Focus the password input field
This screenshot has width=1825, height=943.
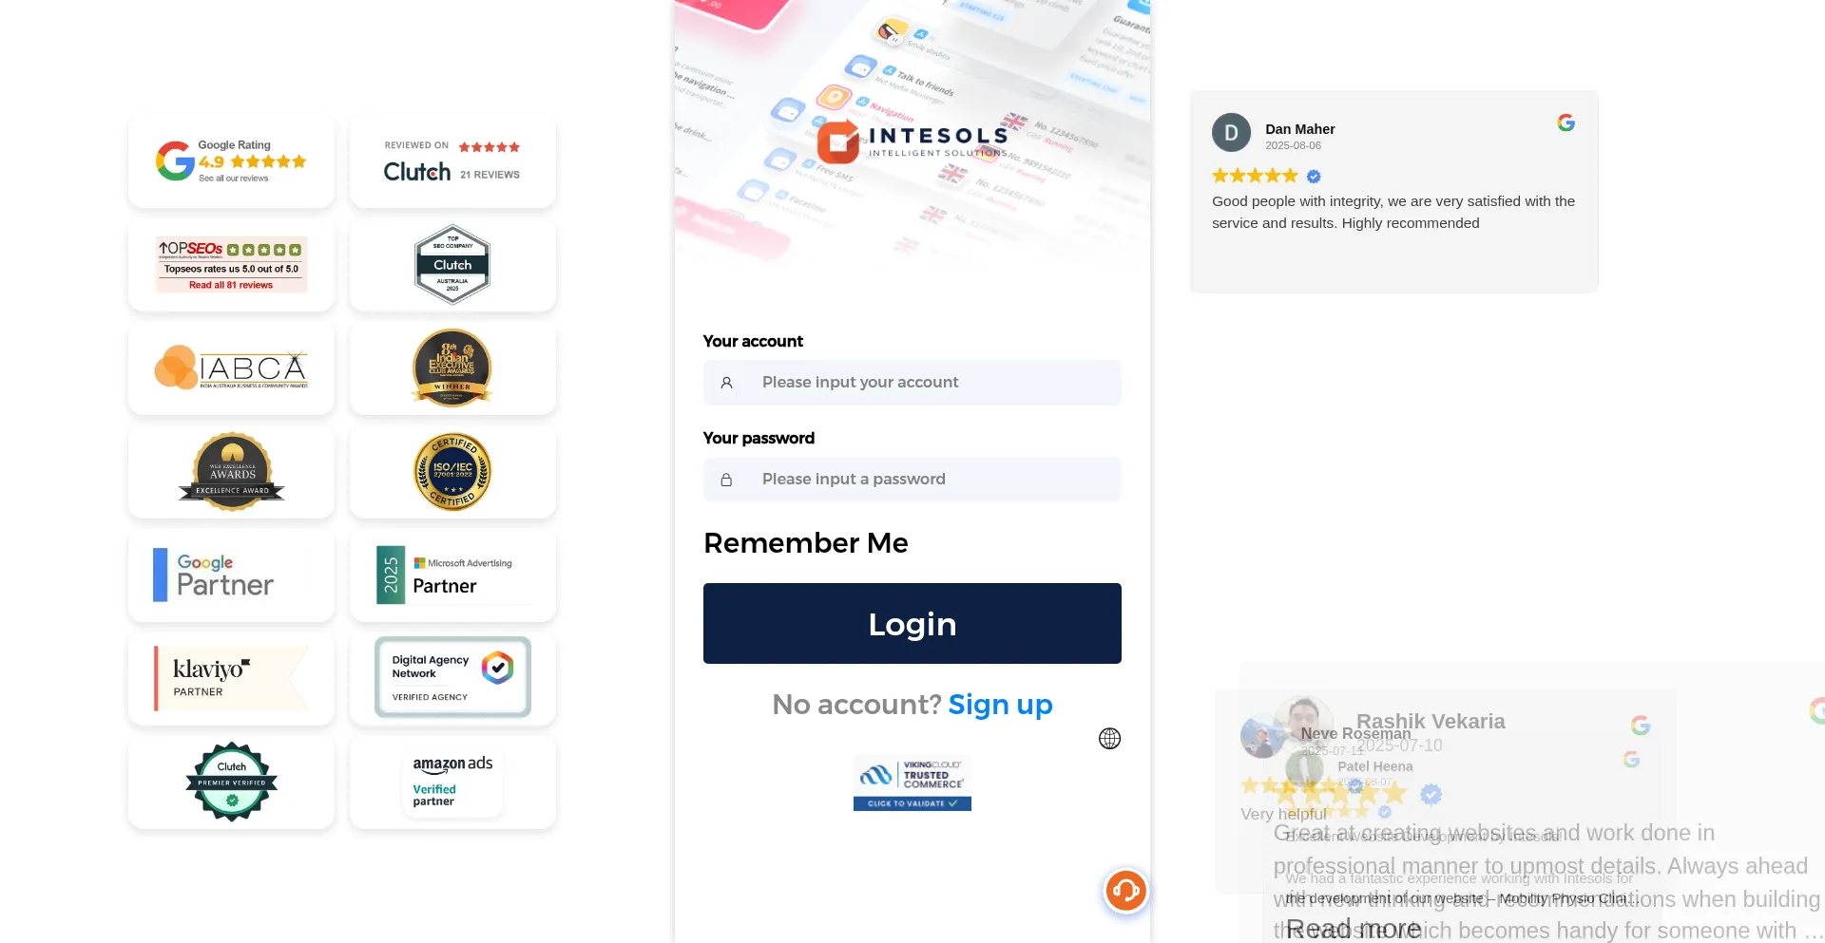(912, 480)
